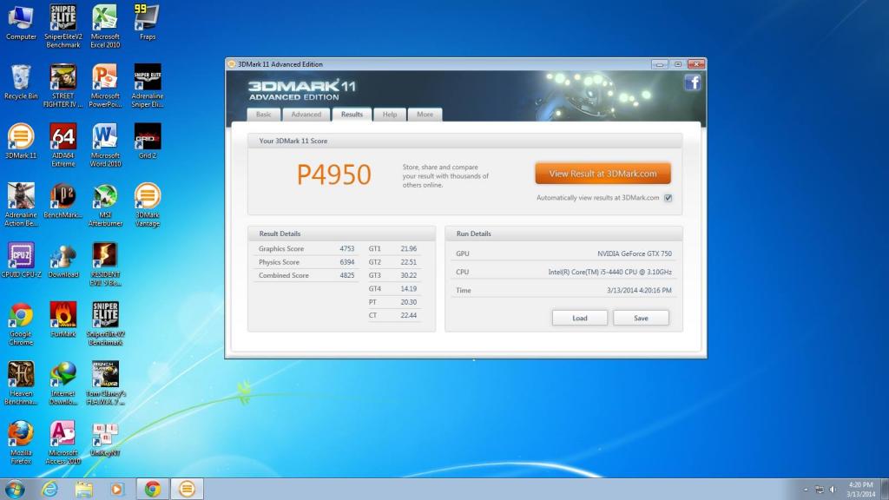Show hidden system tray icons

coord(806,490)
